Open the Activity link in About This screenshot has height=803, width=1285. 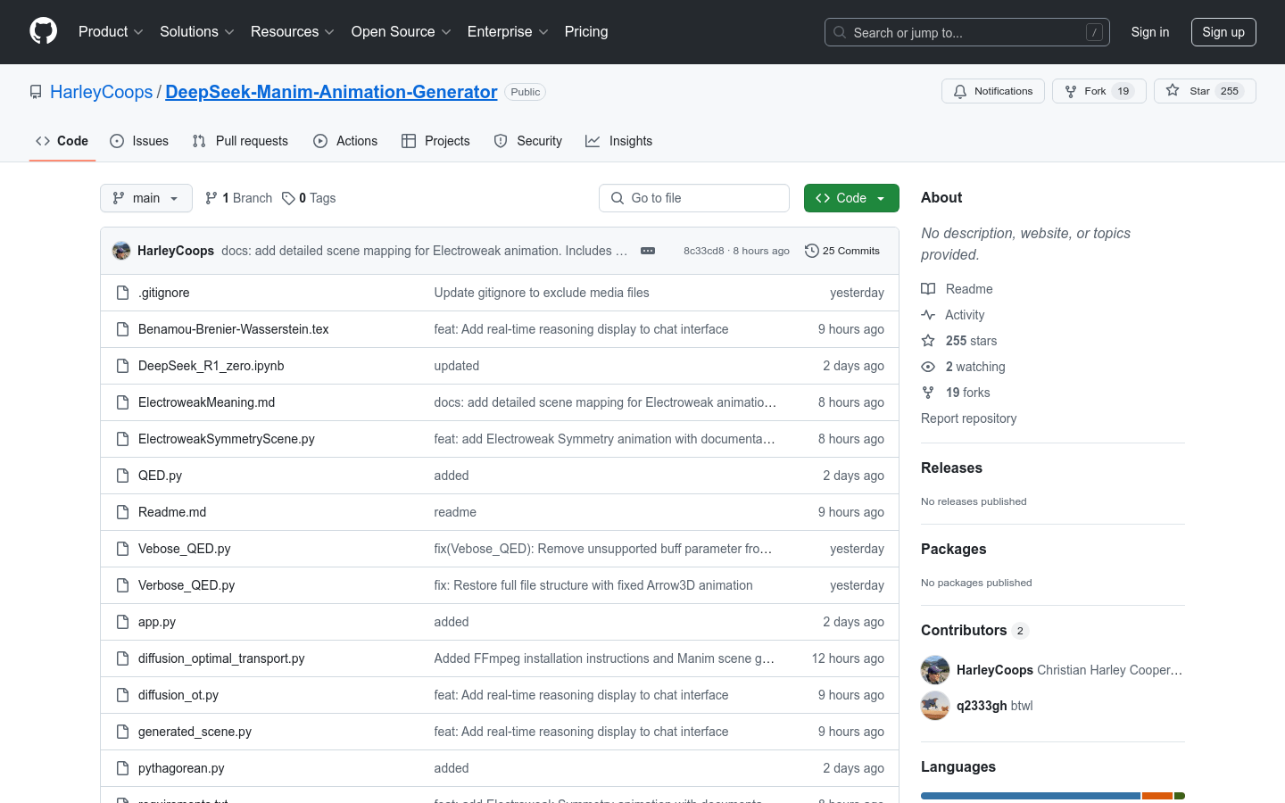click(x=964, y=315)
